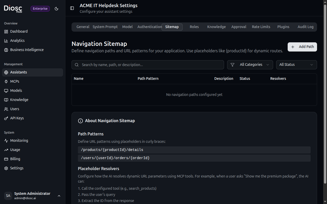Click the Add Path button
Viewport: 327px width, 204px height.
(x=302, y=47)
